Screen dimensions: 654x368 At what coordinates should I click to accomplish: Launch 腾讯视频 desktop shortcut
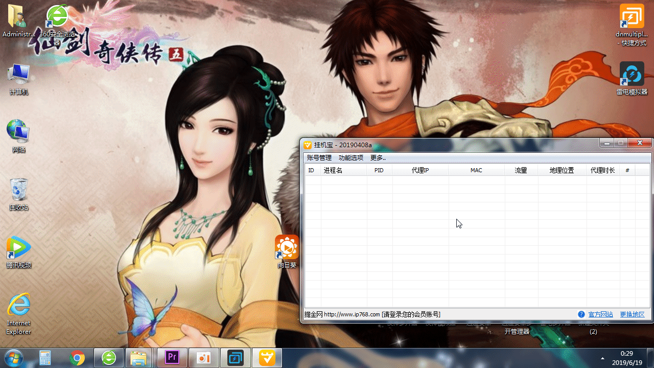(x=18, y=252)
